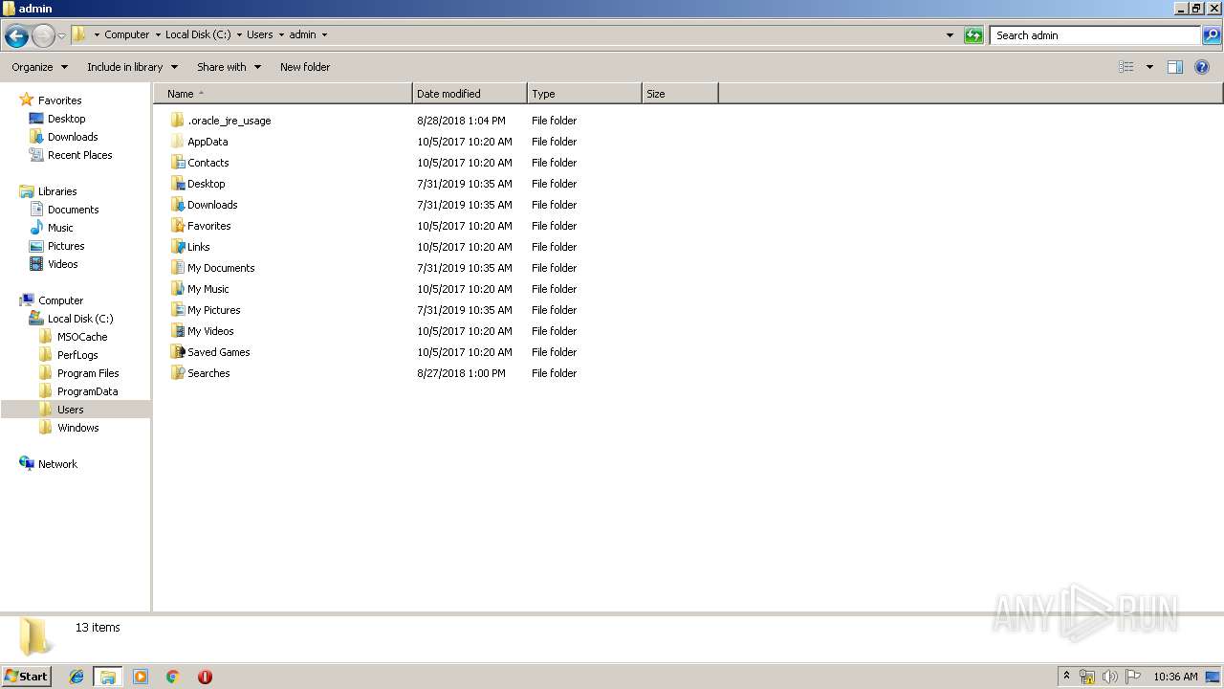Open Help with the question mark icon
The image size is (1224, 689).
1202,67
